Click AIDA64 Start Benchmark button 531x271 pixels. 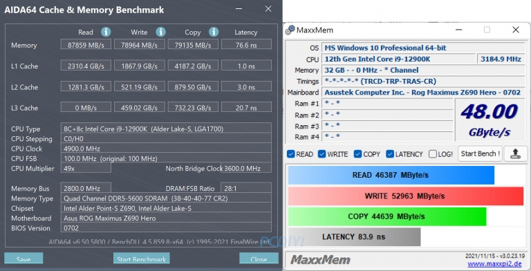(x=141, y=259)
